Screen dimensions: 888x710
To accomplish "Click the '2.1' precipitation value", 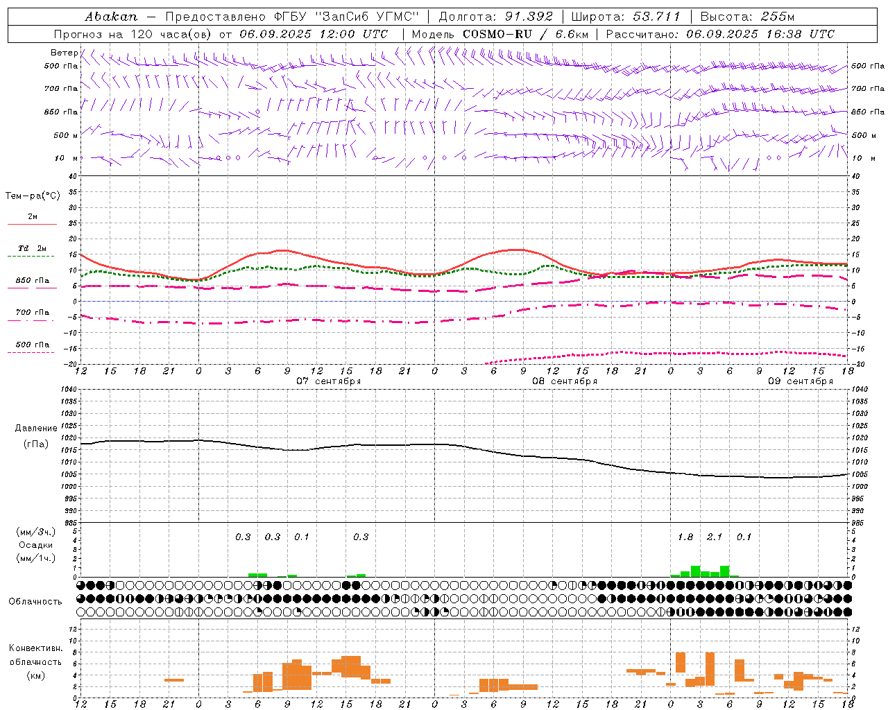I will pos(715,537).
